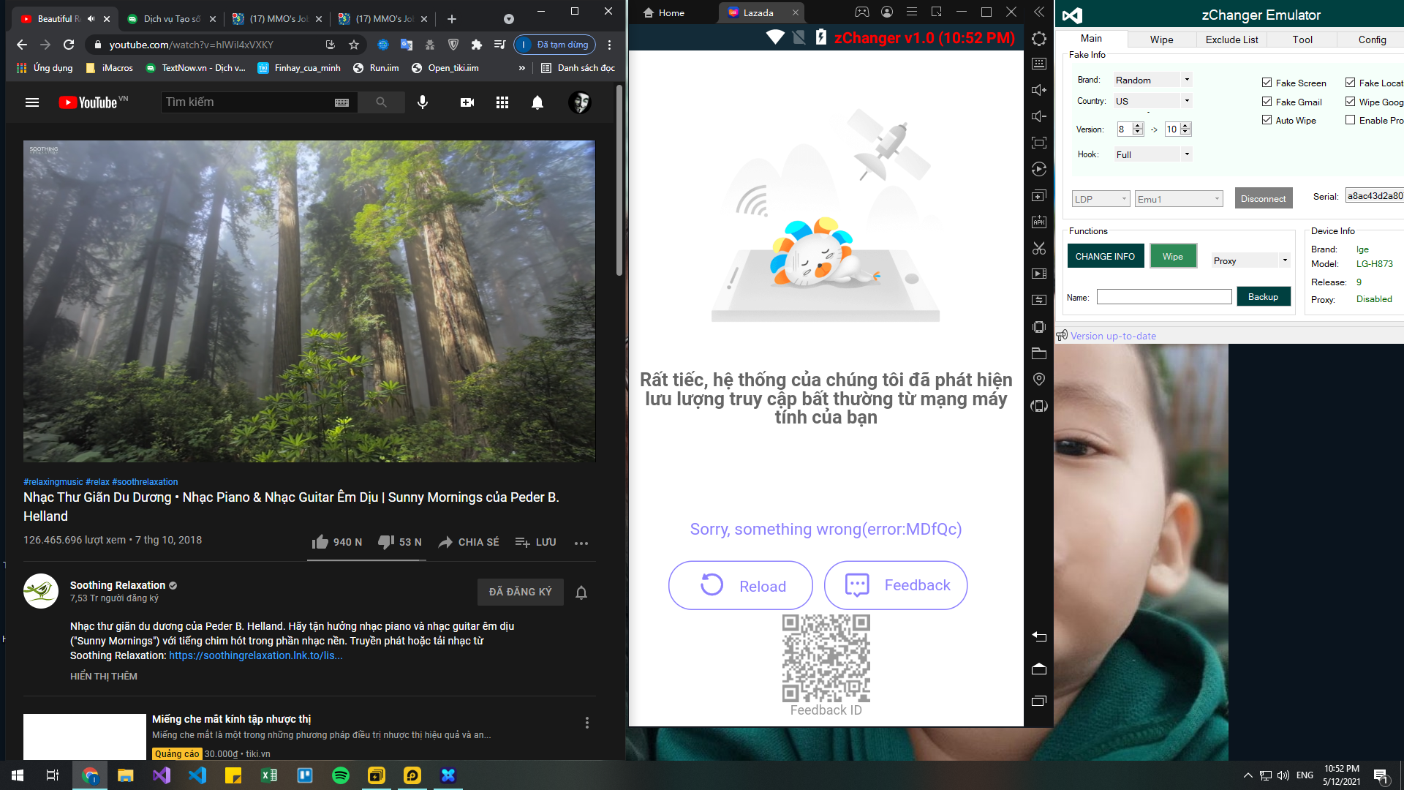
Task: Dislike the video with thumbs down 53 N
Action: point(399,542)
